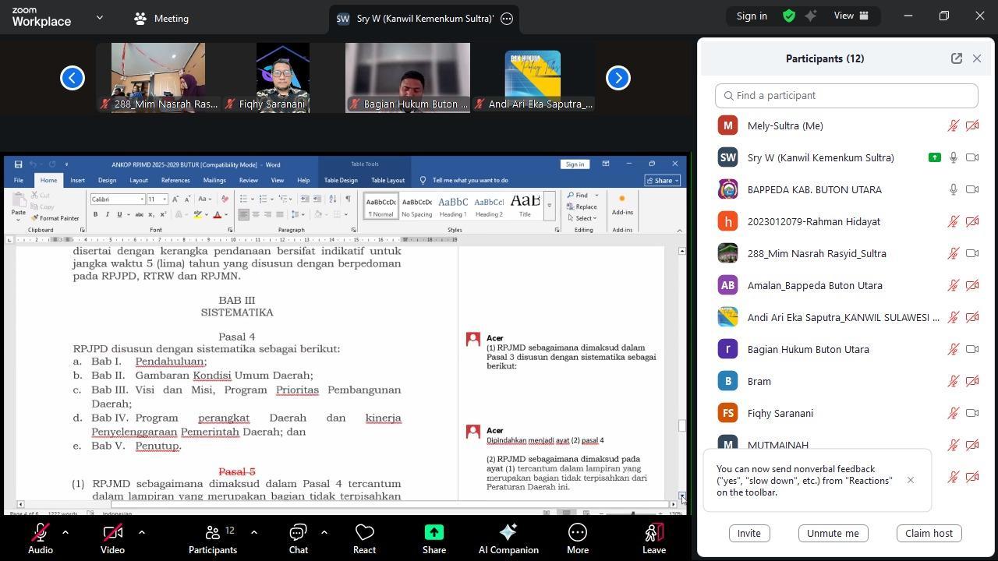
Task: Click the green Share screen icon
Action: point(434,533)
